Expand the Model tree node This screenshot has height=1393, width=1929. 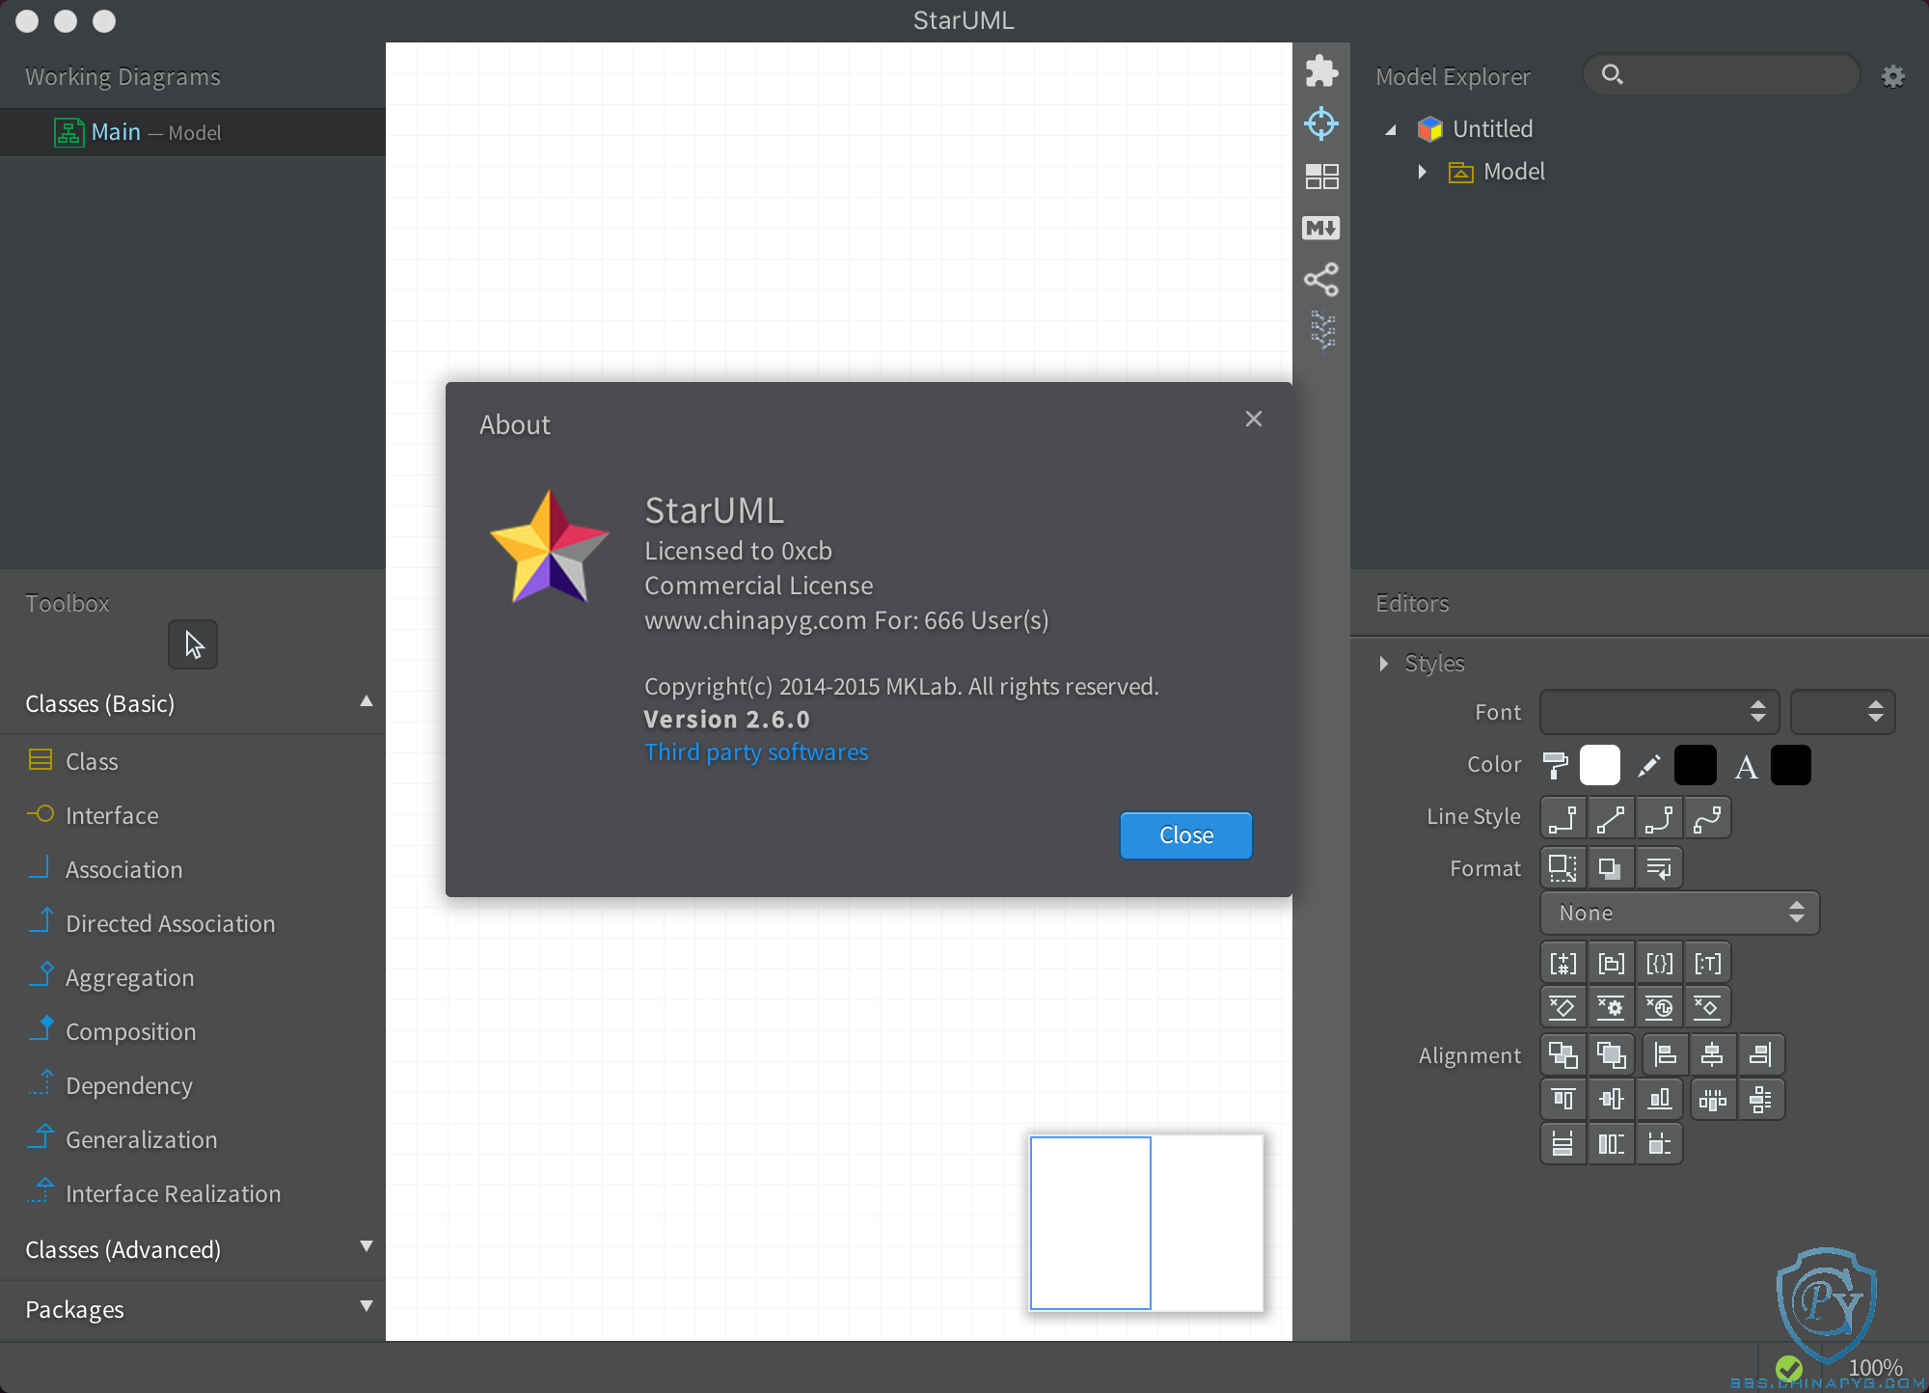[1422, 172]
